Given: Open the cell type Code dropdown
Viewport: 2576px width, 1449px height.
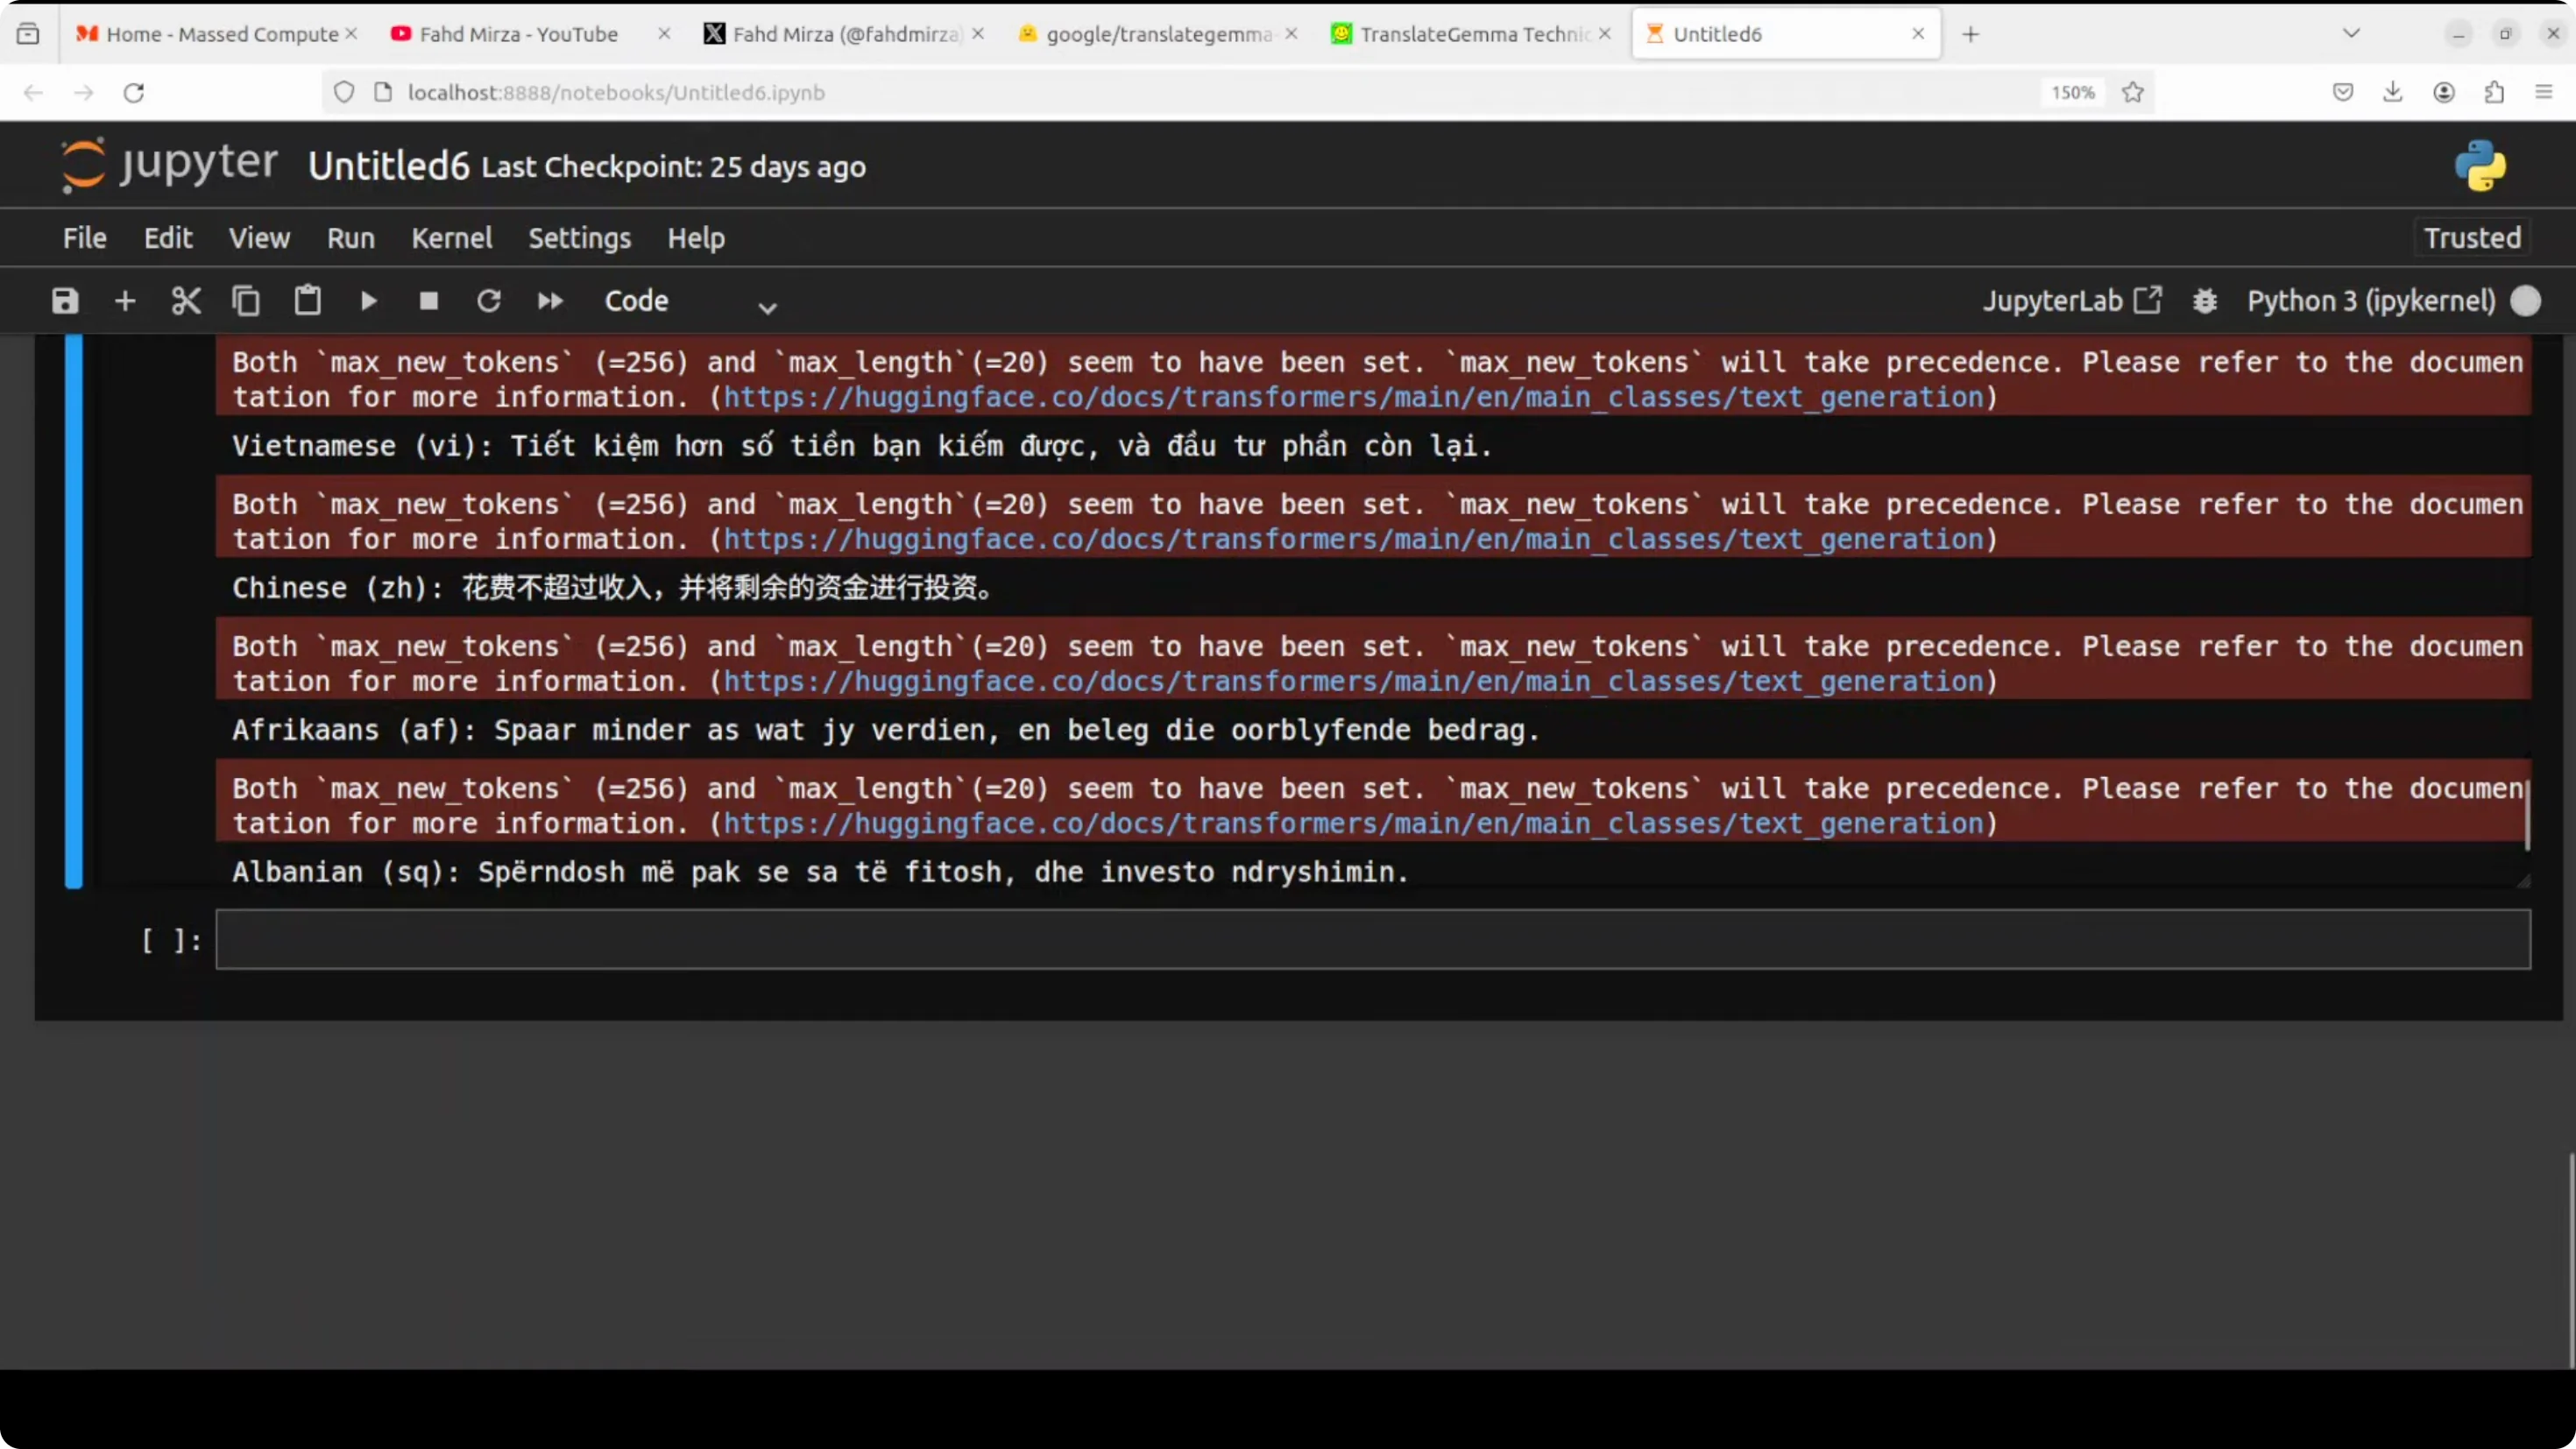Looking at the screenshot, I should (690, 302).
